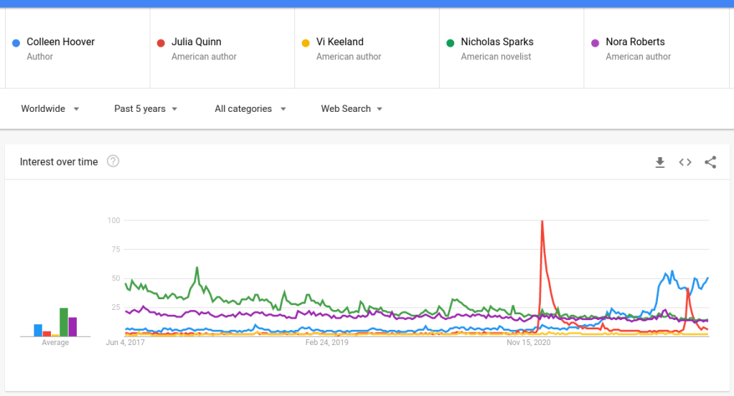Edit the Nicholas Sparks search term
This screenshot has width=734, height=396.
pyautogui.click(x=497, y=42)
